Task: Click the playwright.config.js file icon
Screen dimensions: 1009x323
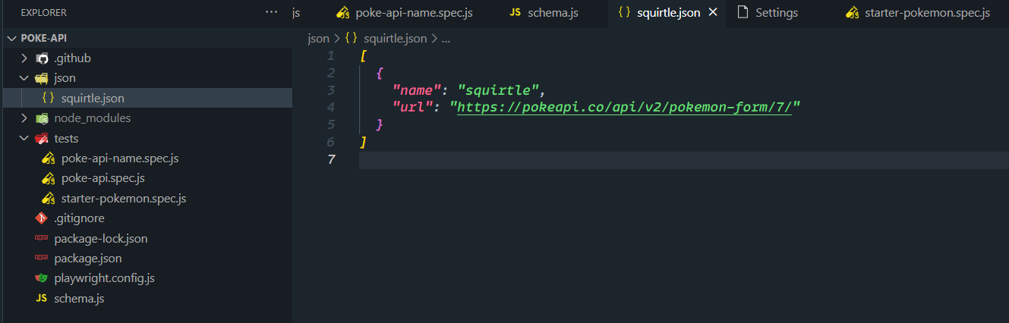Action: point(43,278)
